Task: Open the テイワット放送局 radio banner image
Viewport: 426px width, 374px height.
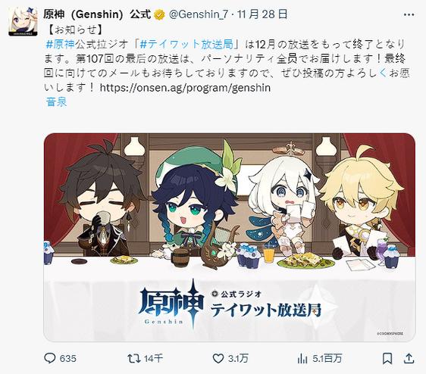Action: pyautogui.click(x=230, y=237)
